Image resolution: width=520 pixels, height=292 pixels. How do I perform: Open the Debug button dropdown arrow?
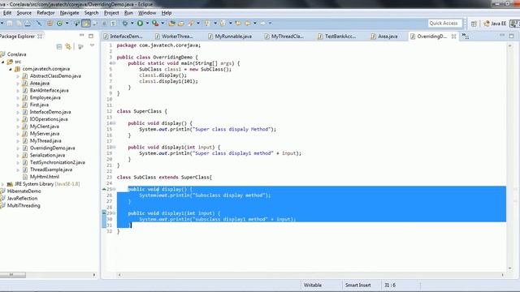click(132, 24)
